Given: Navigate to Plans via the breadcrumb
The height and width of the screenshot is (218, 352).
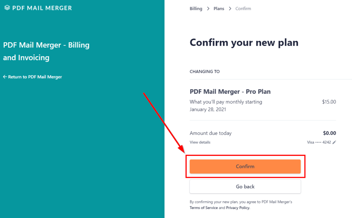Looking at the screenshot, I should click(219, 8).
